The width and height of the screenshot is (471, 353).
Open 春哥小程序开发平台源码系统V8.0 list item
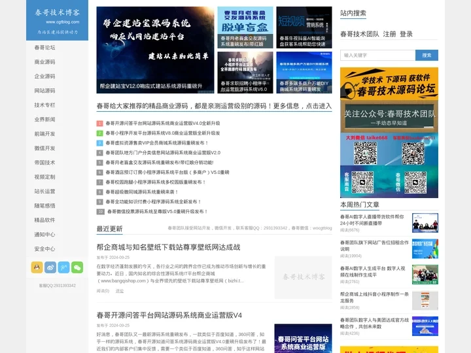point(163,133)
